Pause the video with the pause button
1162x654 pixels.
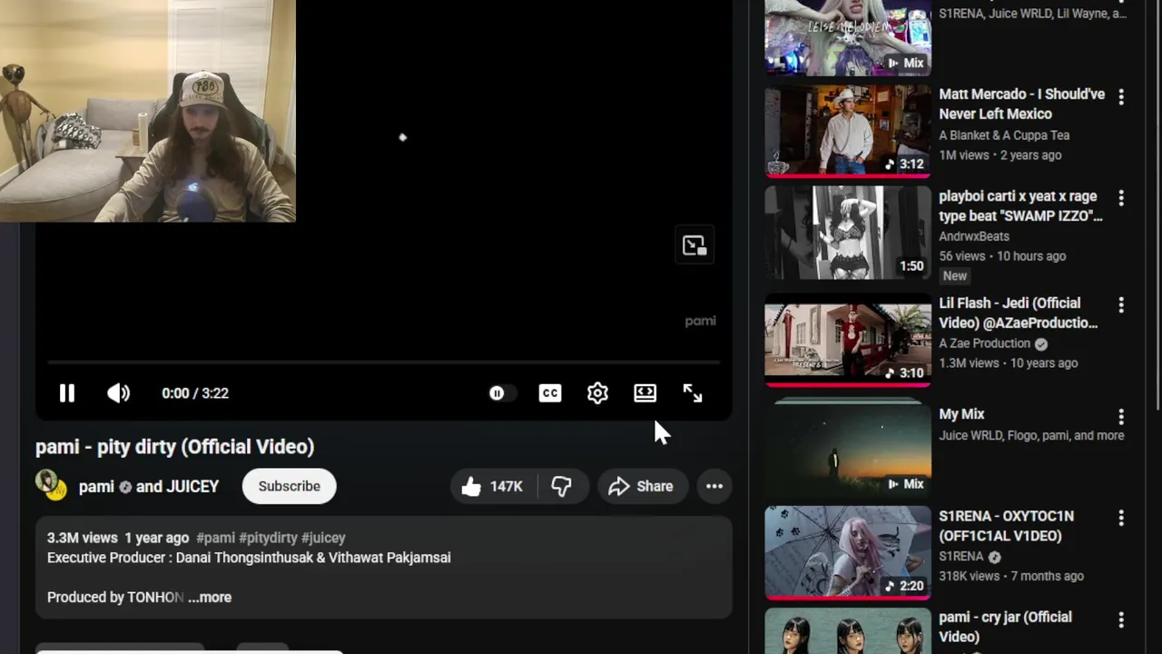coord(67,393)
